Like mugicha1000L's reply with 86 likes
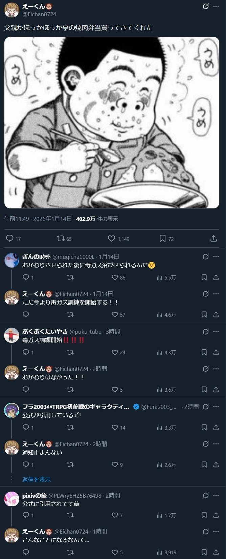 point(118,277)
